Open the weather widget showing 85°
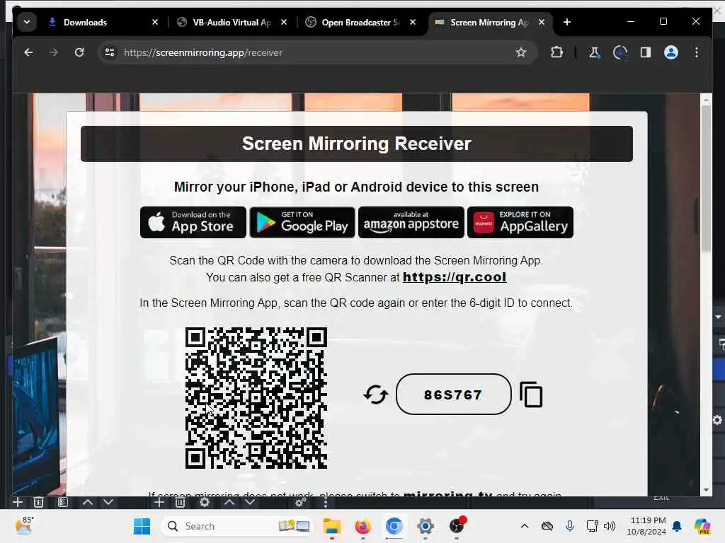The width and height of the screenshot is (725, 543). (x=24, y=526)
